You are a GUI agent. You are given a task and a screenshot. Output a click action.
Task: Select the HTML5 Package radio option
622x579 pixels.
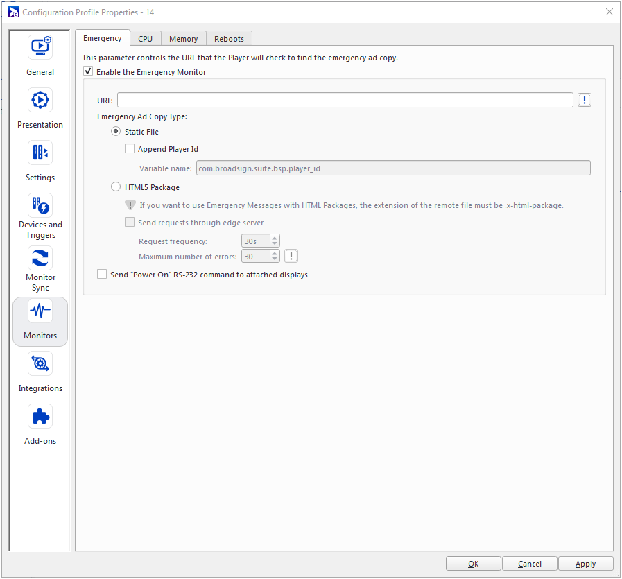116,187
